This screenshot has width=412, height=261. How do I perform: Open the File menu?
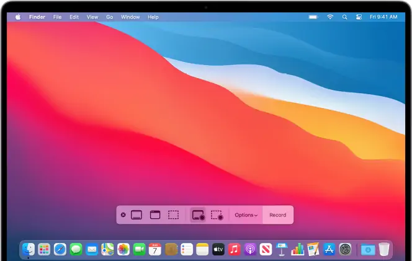(x=57, y=17)
